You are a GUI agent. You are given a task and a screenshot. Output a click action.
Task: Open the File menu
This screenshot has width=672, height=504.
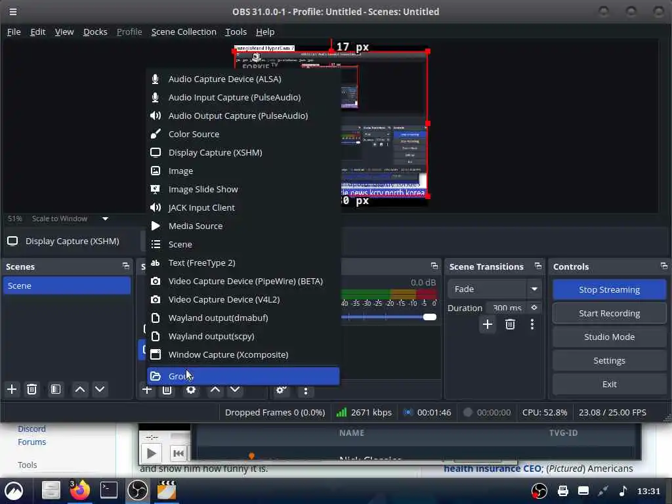click(x=14, y=31)
